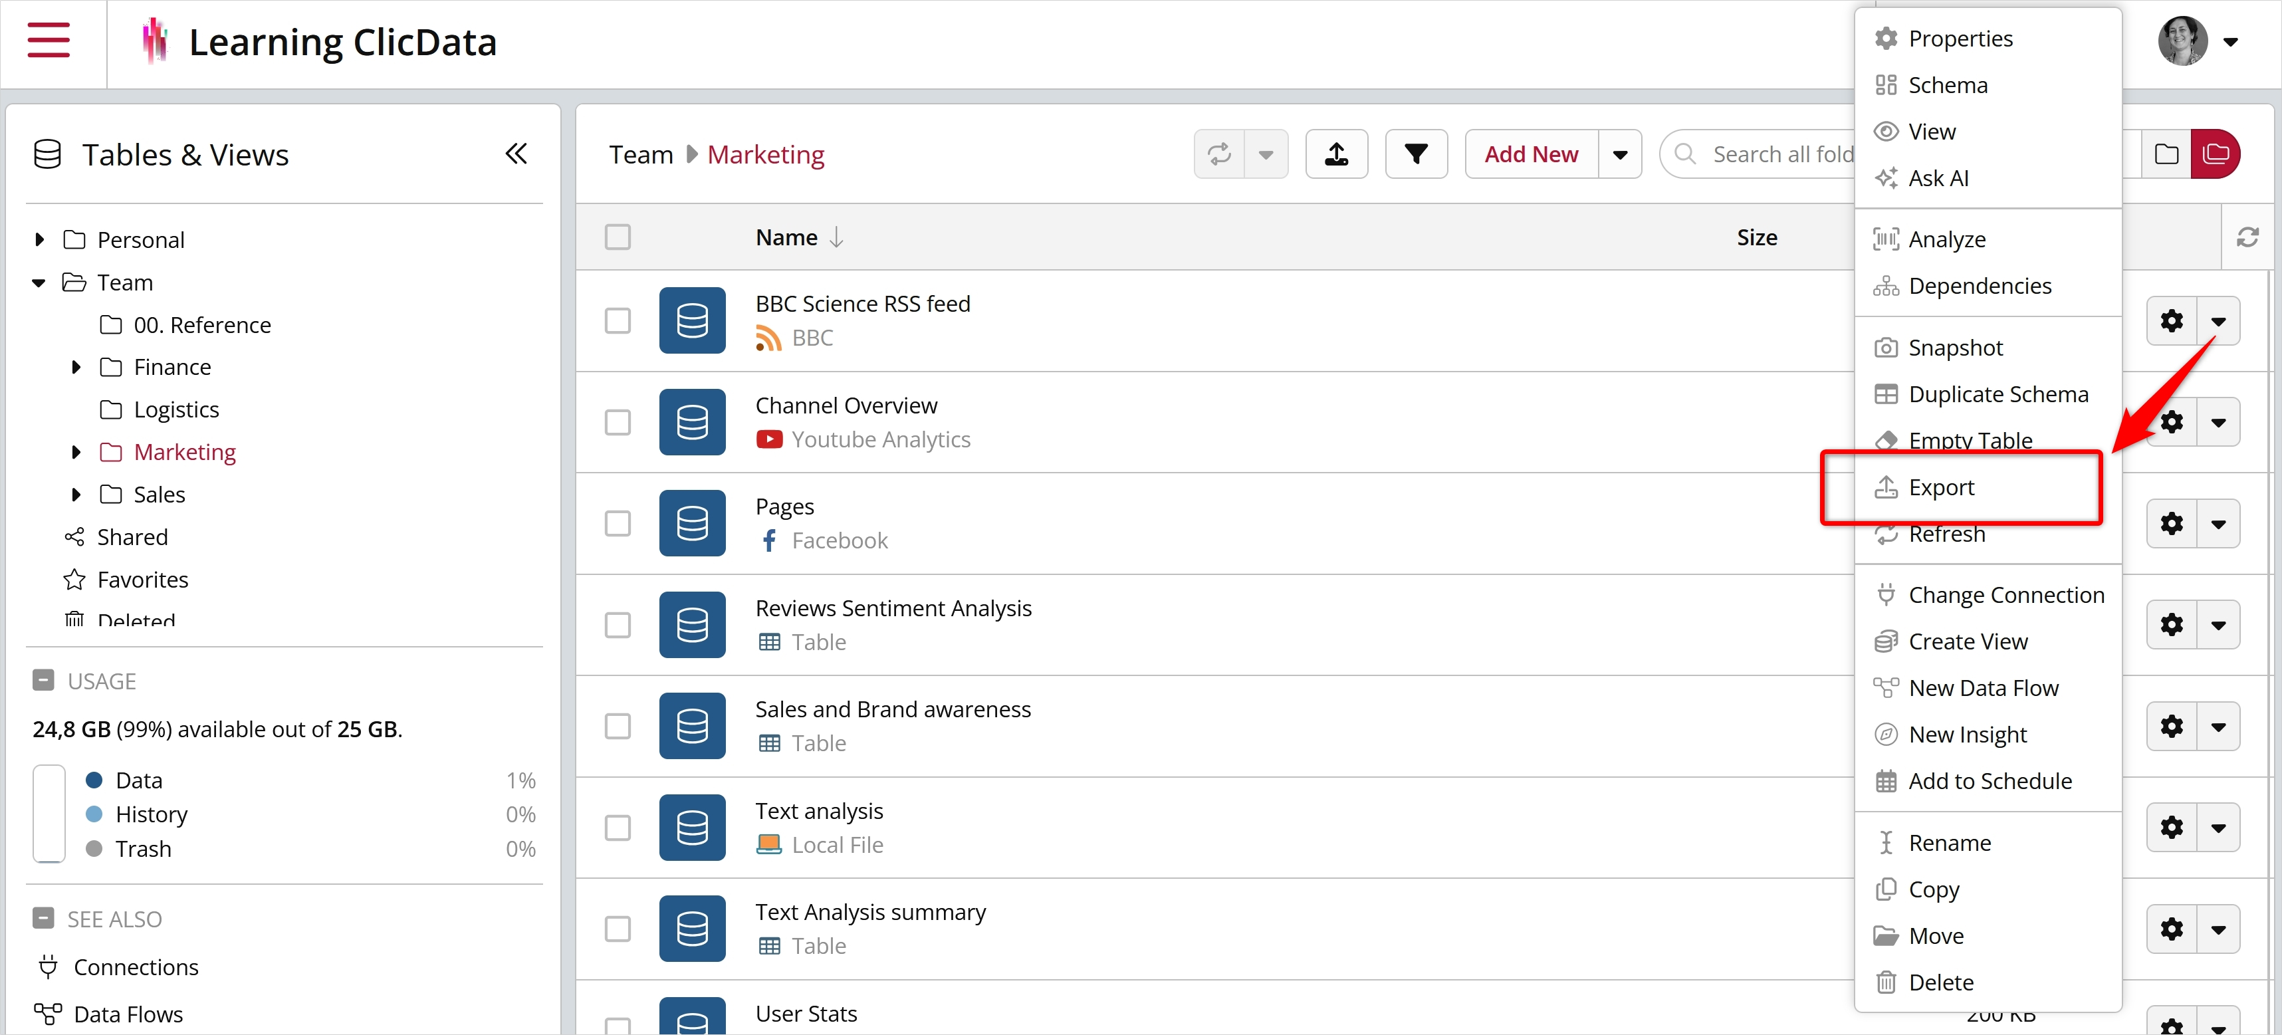Click database icon of Channel Overview
Image resolution: width=2282 pixels, height=1035 pixels.
[x=692, y=423]
